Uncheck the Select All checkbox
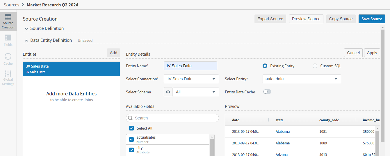Image resolution: width=390 pixels, height=156 pixels. (131, 128)
